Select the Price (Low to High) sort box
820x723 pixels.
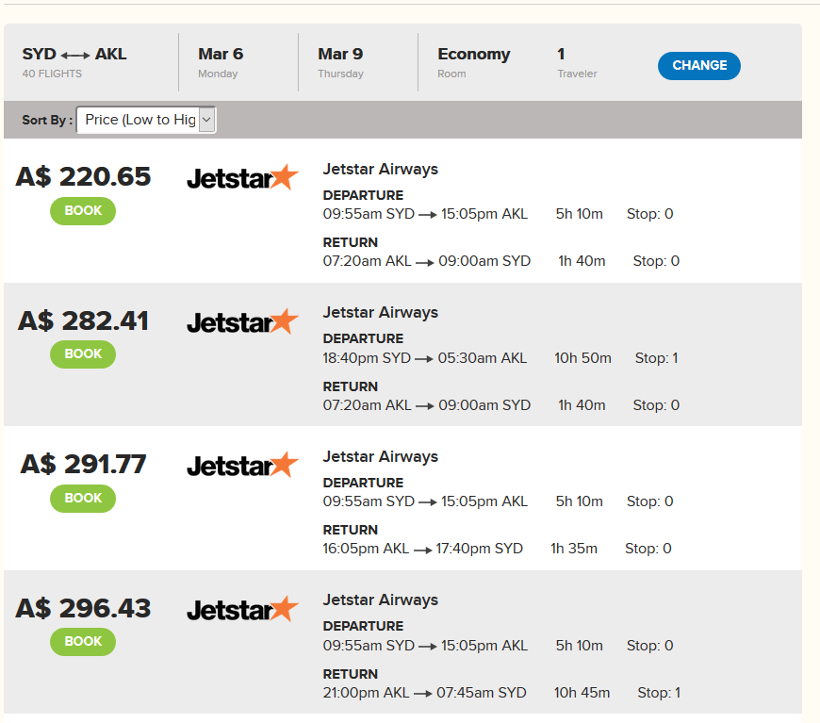pos(146,120)
